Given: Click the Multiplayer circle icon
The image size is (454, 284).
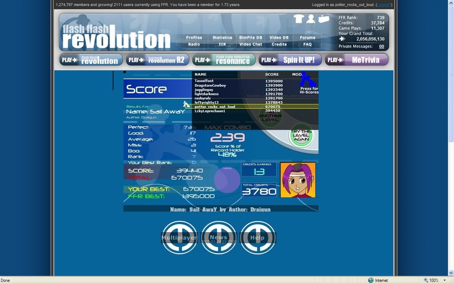Looking at the screenshot, I should pyautogui.click(x=179, y=238).
